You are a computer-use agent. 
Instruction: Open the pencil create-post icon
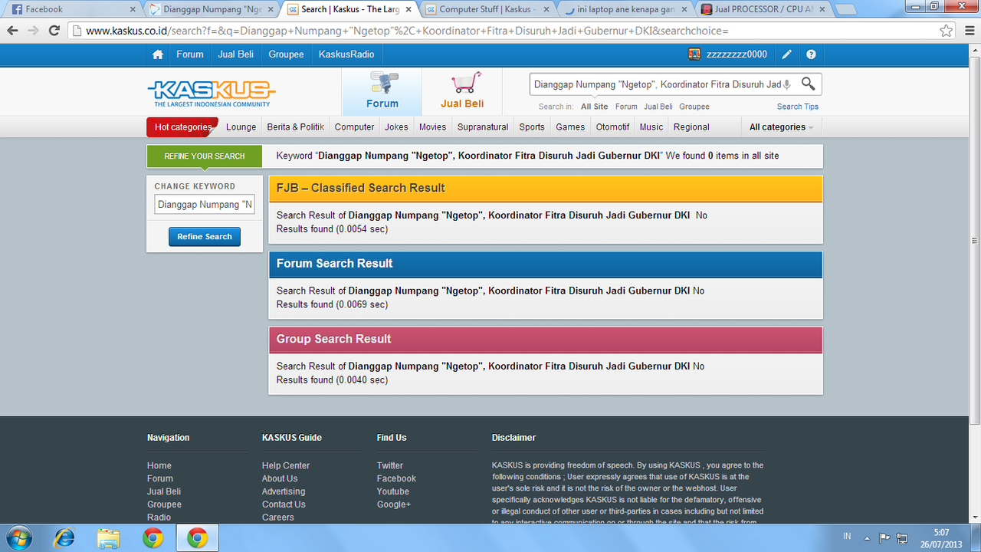click(786, 54)
